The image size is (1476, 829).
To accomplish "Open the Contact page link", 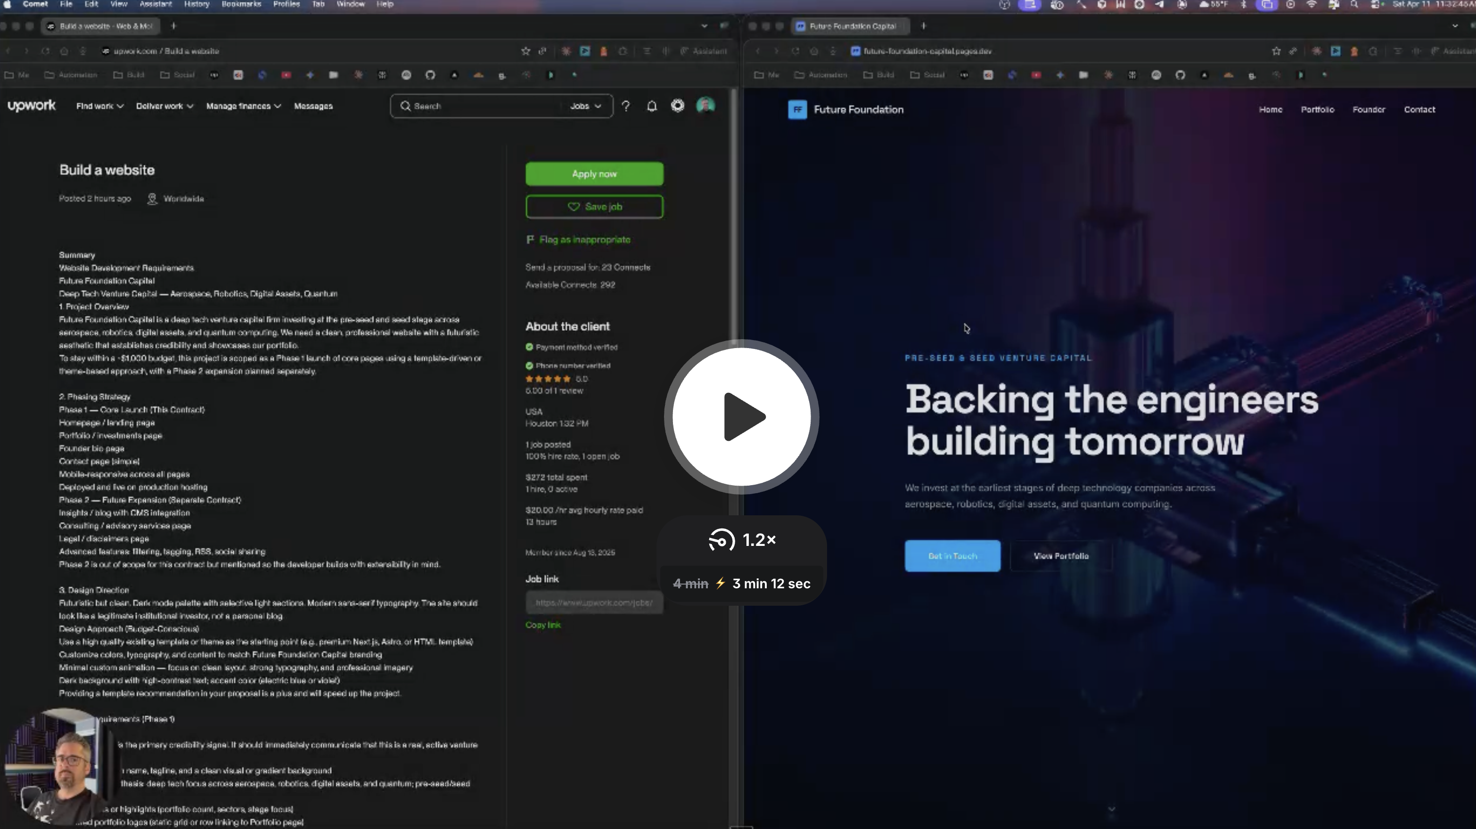I will (1419, 109).
